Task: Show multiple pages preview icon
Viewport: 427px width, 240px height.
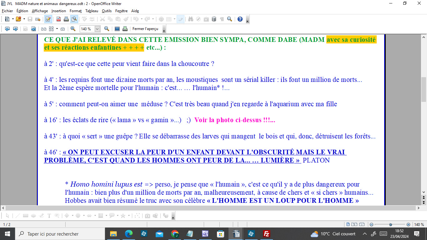Action: 51,29
